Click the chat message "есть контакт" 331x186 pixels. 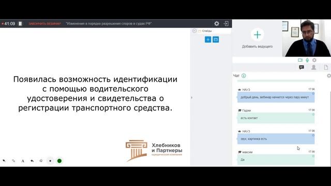(x=276, y=118)
